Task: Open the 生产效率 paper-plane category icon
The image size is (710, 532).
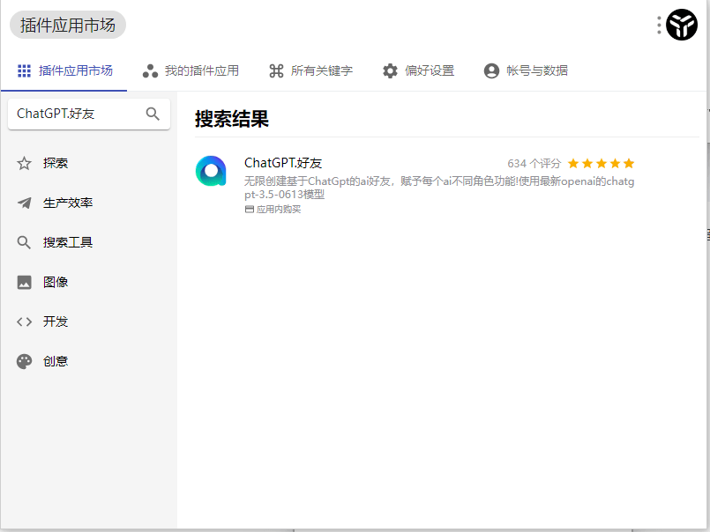Action: (x=24, y=203)
